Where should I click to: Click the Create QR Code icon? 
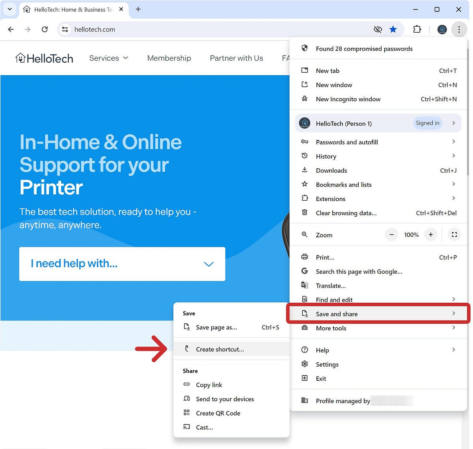pos(187,413)
